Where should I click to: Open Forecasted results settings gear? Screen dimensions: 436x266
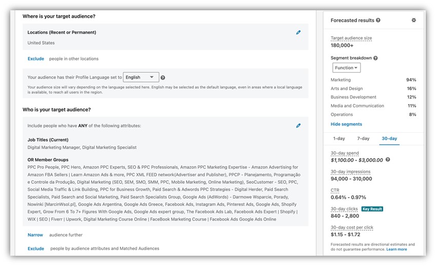[414, 21]
